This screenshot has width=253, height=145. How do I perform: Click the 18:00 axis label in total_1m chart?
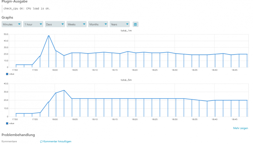(x=55, y=70)
